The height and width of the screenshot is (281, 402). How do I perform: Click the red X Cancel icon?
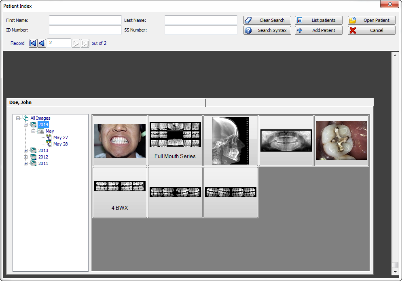pos(352,30)
